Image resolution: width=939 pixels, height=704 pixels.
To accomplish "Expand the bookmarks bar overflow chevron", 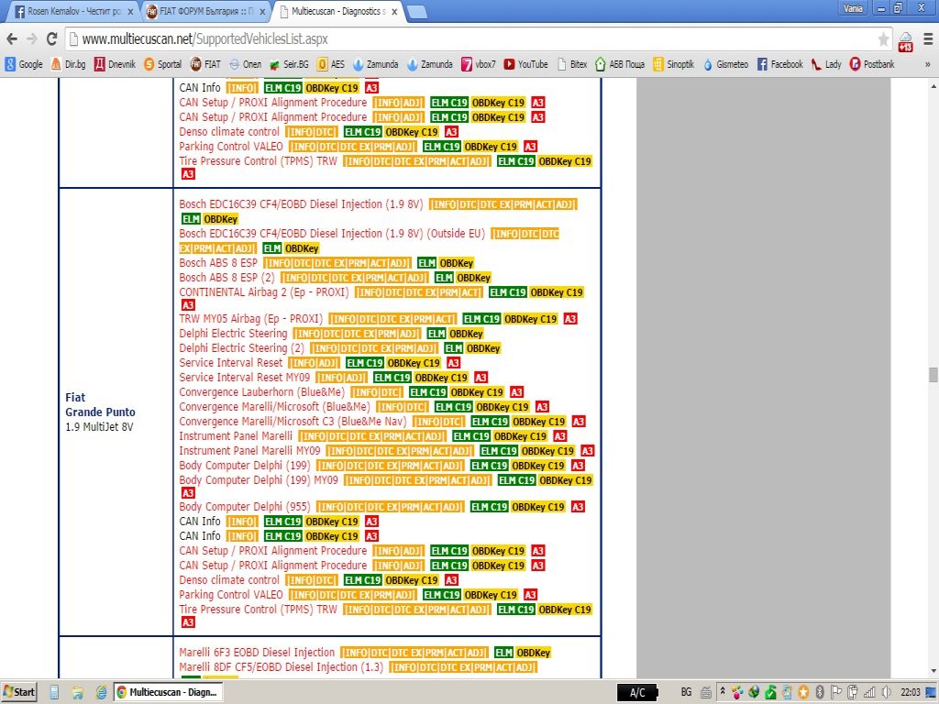I will [x=927, y=64].
